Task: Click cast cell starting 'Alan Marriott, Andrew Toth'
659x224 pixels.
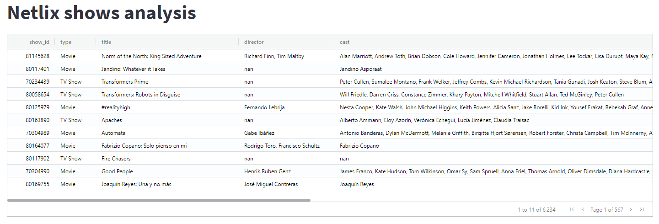Action: pyautogui.click(x=496, y=56)
